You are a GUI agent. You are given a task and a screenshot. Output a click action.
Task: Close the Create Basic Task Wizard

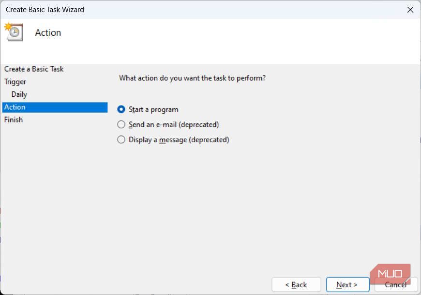tap(410, 9)
